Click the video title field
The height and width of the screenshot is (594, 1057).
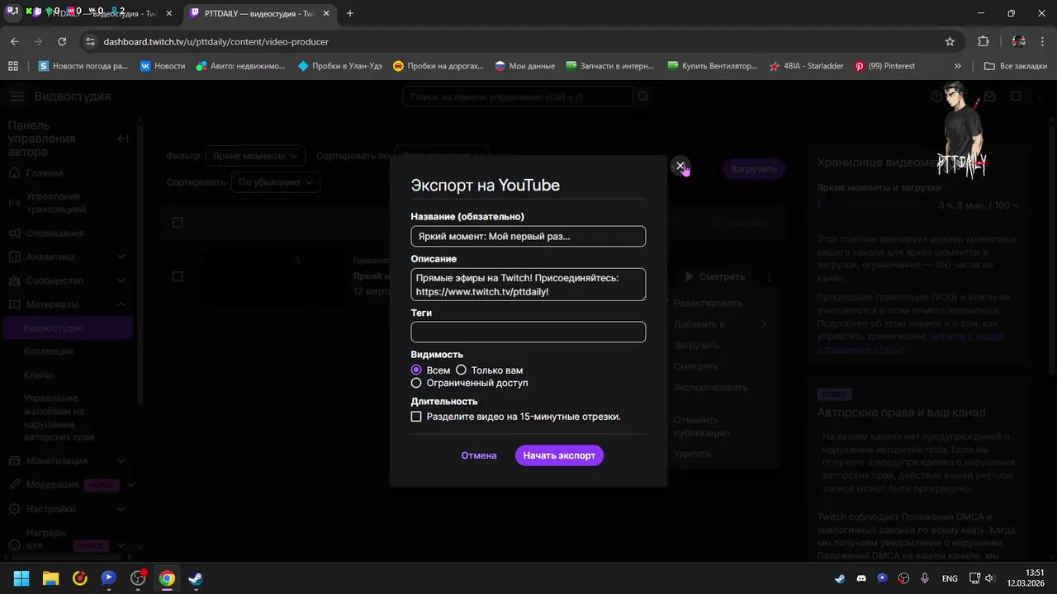pyautogui.click(x=528, y=236)
